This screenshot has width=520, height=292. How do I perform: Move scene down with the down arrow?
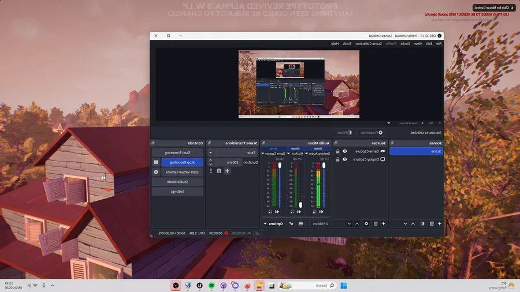pos(405,223)
